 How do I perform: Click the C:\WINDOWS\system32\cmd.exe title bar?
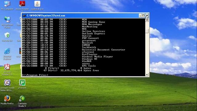[x=80, y=16]
